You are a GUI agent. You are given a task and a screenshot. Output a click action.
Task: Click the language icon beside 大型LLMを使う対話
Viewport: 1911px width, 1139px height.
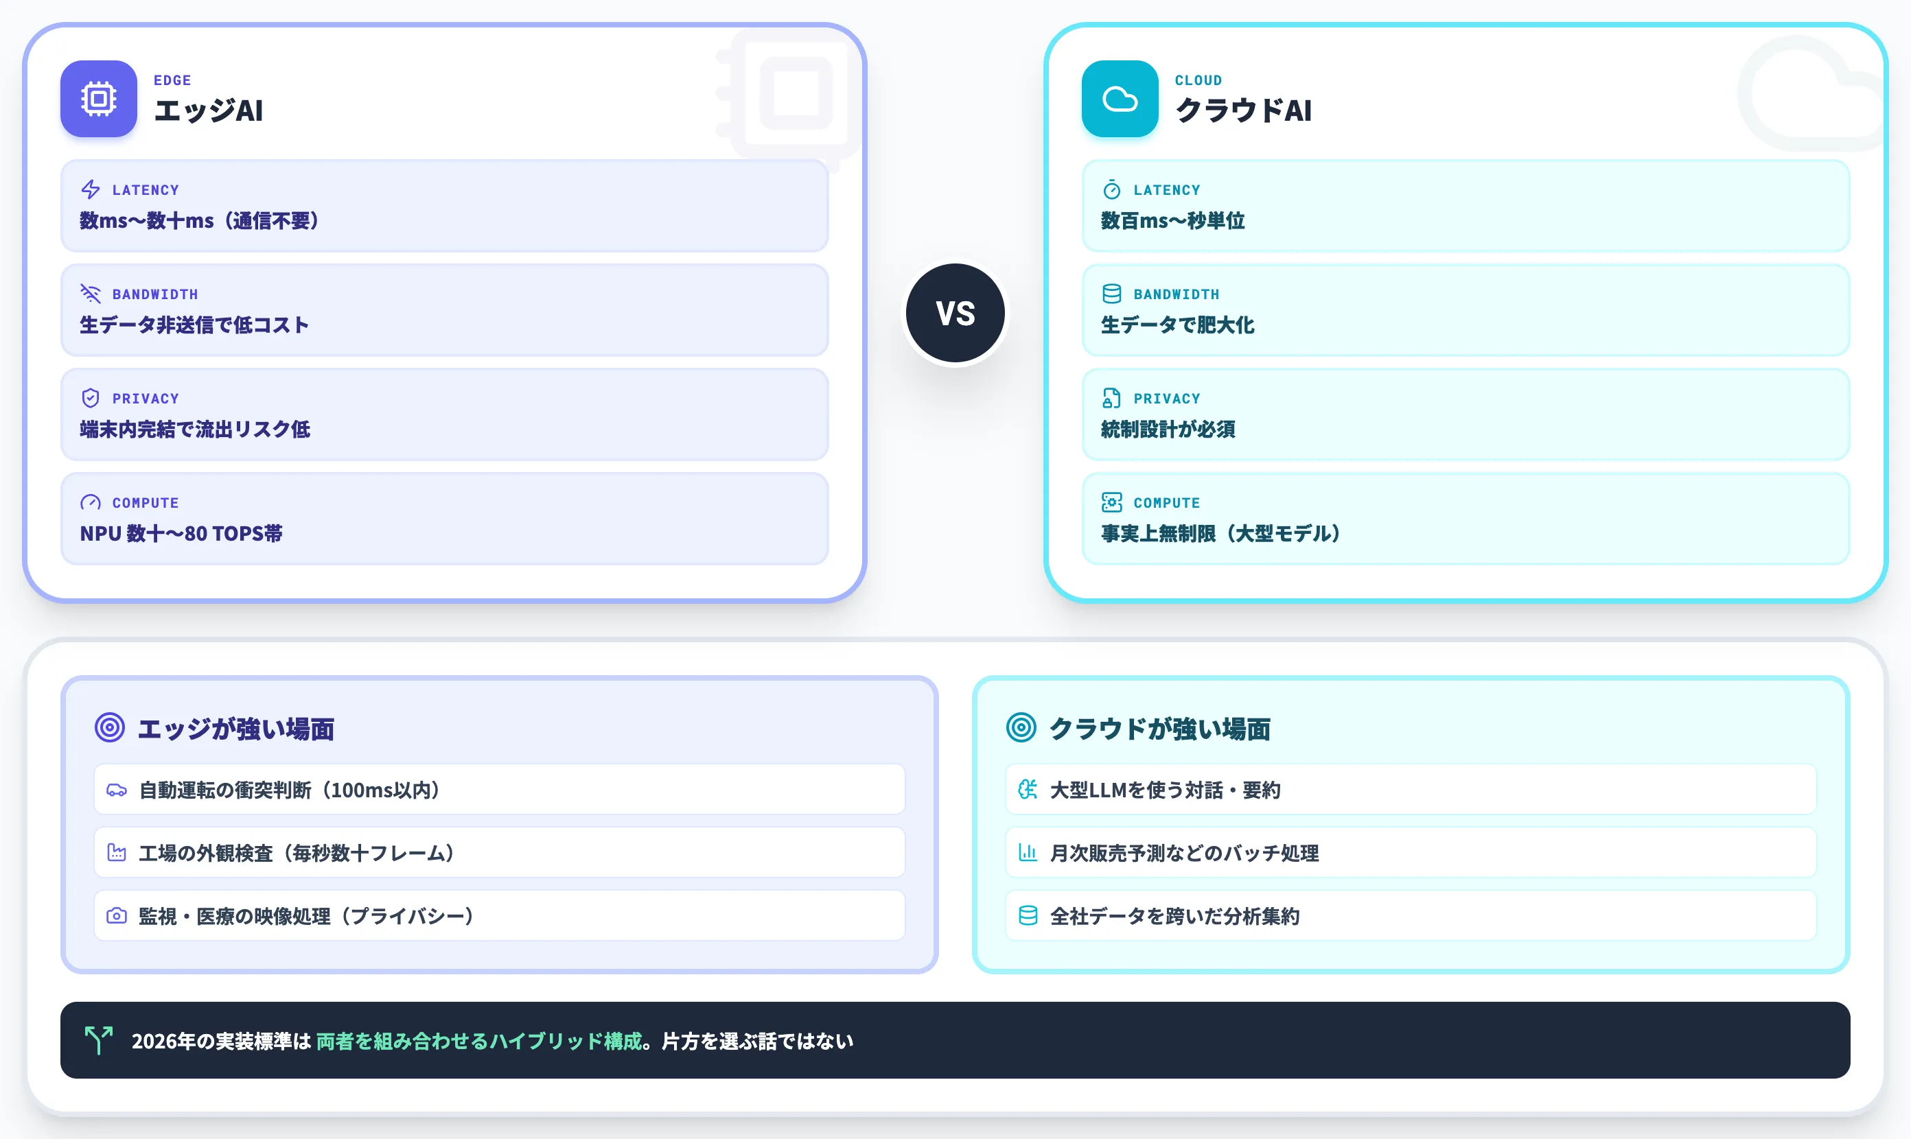pyautogui.click(x=1028, y=790)
